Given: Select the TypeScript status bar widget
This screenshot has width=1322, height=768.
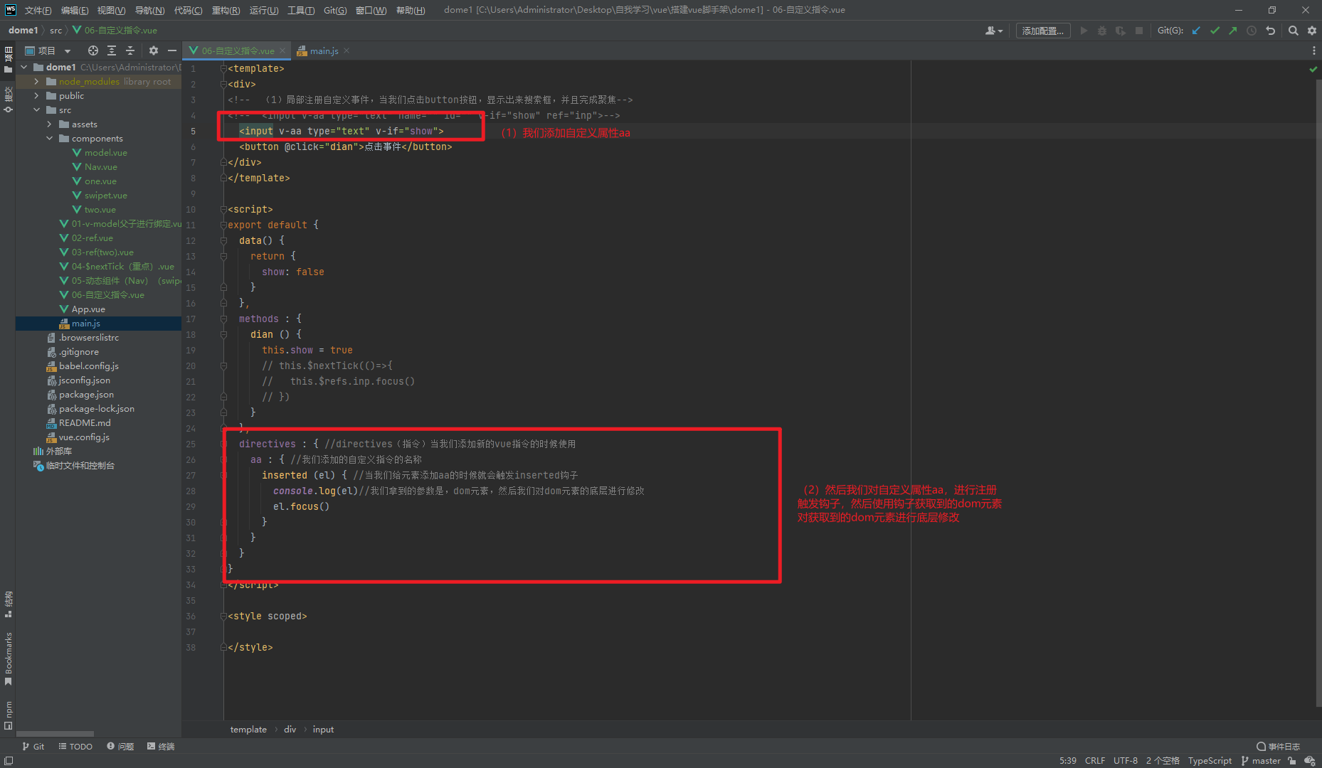Looking at the screenshot, I should pyautogui.click(x=1210, y=760).
